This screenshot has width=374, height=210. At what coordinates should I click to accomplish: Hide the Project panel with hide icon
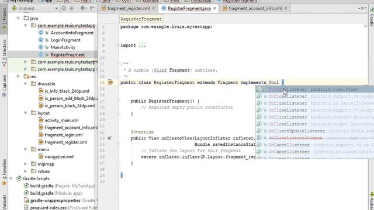point(92,8)
